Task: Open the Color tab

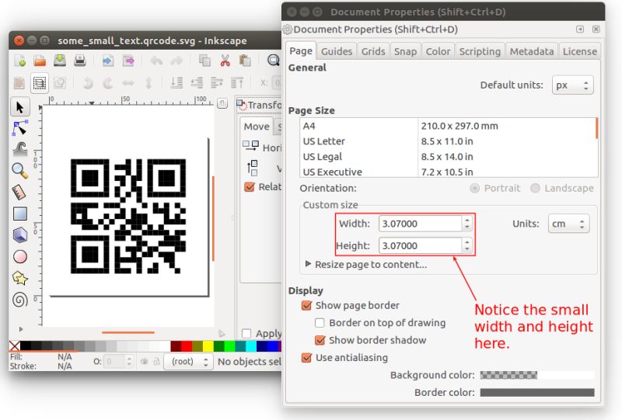Action: coord(438,51)
